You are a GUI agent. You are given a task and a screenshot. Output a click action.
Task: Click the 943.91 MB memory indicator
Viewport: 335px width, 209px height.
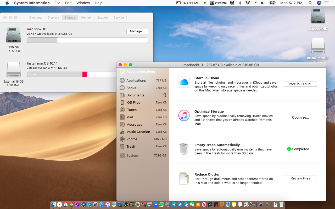(188, 3)
